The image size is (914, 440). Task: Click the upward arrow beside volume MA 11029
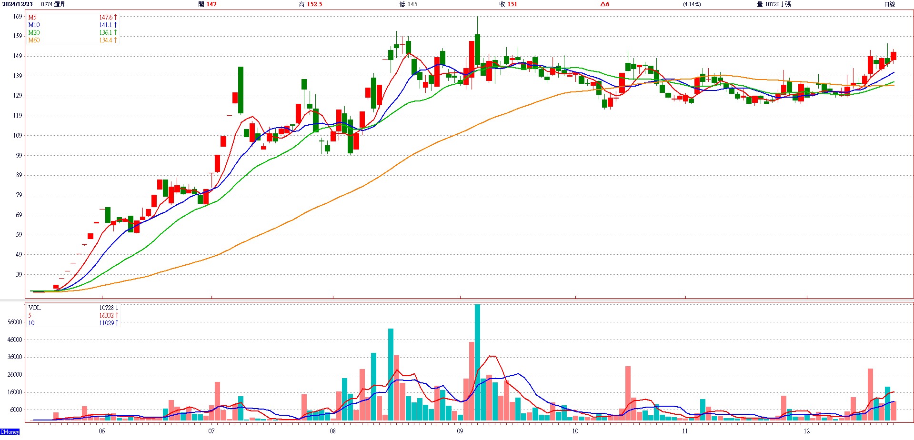tap(117, 323)
